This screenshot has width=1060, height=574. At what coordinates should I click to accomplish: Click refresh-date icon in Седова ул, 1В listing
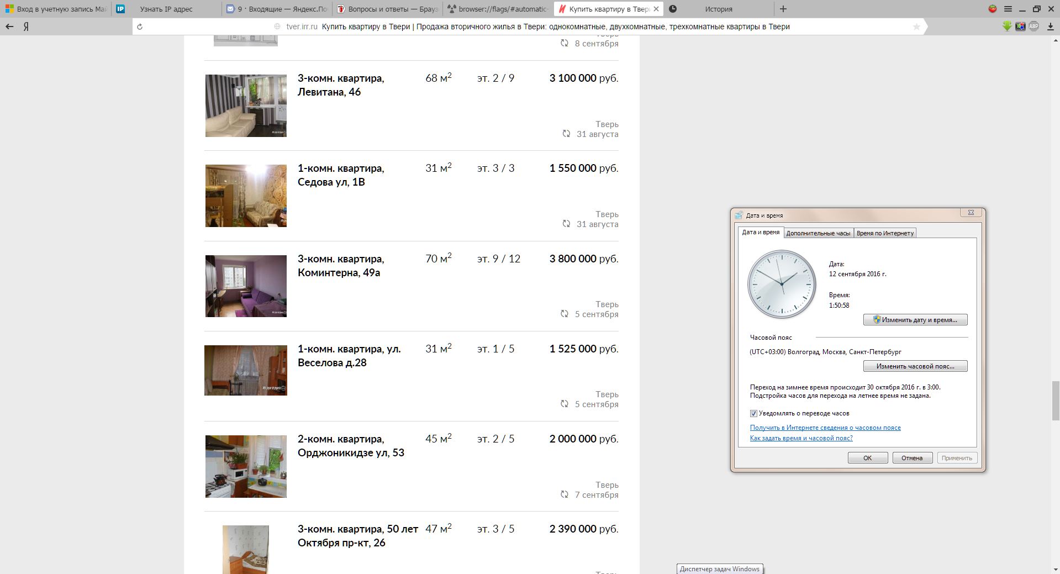[x=566, y=224]
